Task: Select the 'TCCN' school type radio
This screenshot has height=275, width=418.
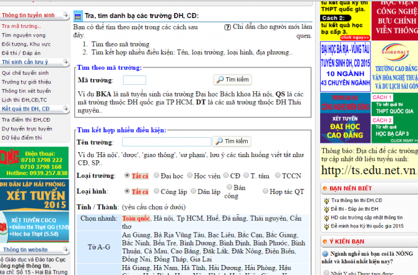Action: tap(278, 176)
